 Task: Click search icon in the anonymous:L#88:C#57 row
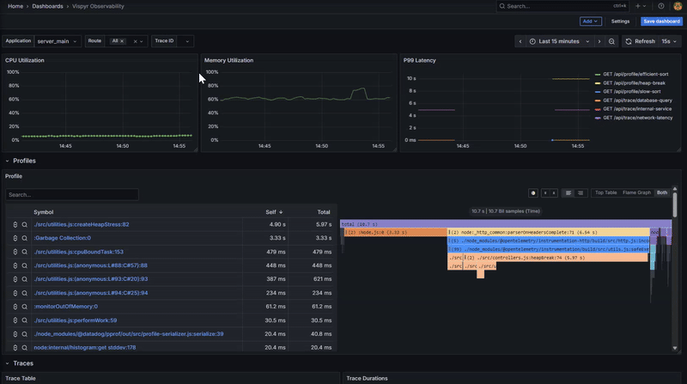coord(25,265)
